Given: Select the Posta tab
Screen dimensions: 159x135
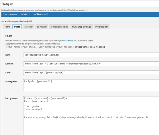Looking at the screenshot, I should [17, 27].
